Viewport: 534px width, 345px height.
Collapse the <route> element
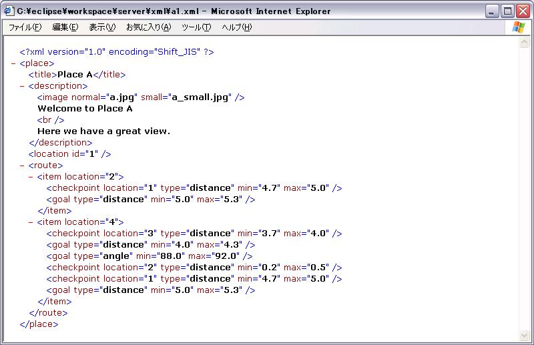(x=22, y=165)
